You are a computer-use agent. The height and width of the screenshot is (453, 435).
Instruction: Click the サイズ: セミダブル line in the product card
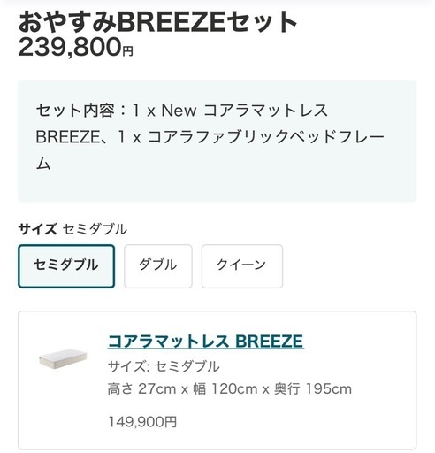click(164, 366)
